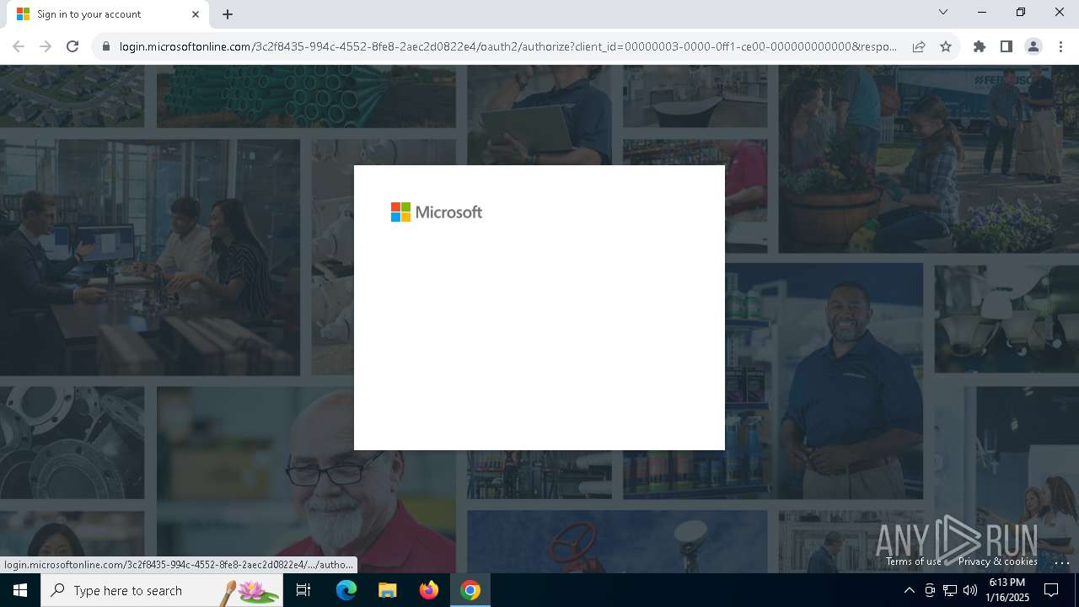The width and height of the screenshot is (1079, 607).
Task: Open the Windows Start menu
Action: tap(20, 590)
